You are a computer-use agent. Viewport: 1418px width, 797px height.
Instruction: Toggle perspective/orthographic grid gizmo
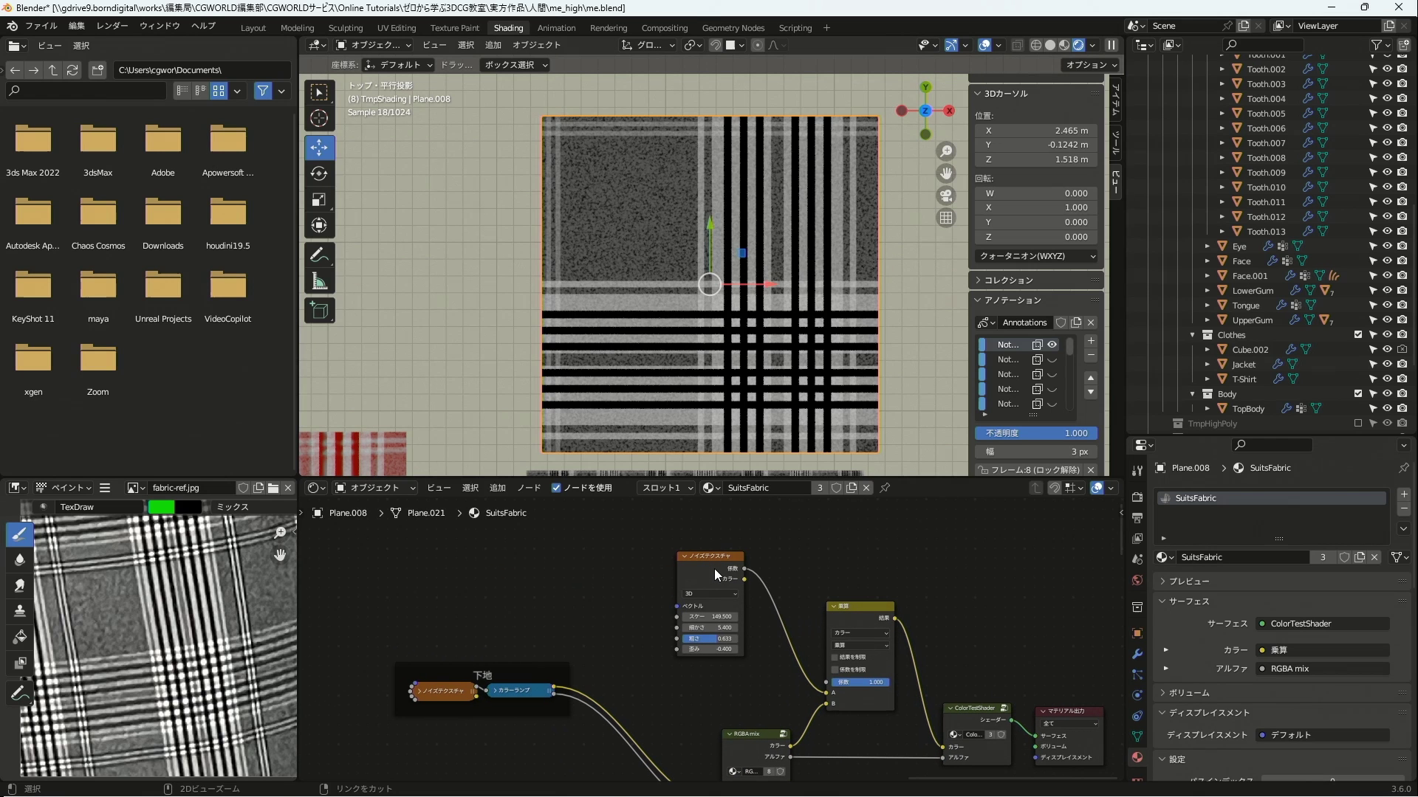click(946, 218)
